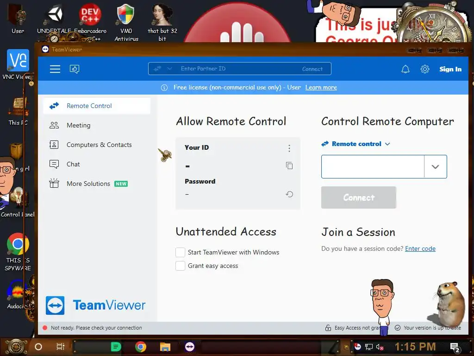Open the Chrome 'THIS IS SPYWARE' desktop icon

18,252
